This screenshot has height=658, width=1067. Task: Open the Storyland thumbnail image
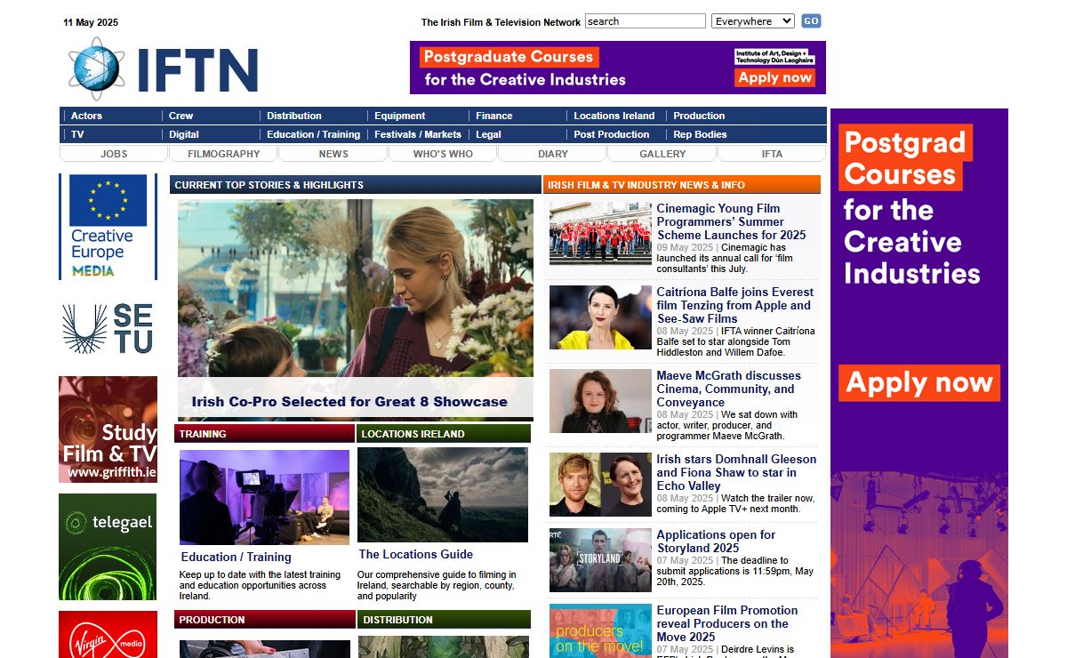pyautogui.click(x=600, y=560)
